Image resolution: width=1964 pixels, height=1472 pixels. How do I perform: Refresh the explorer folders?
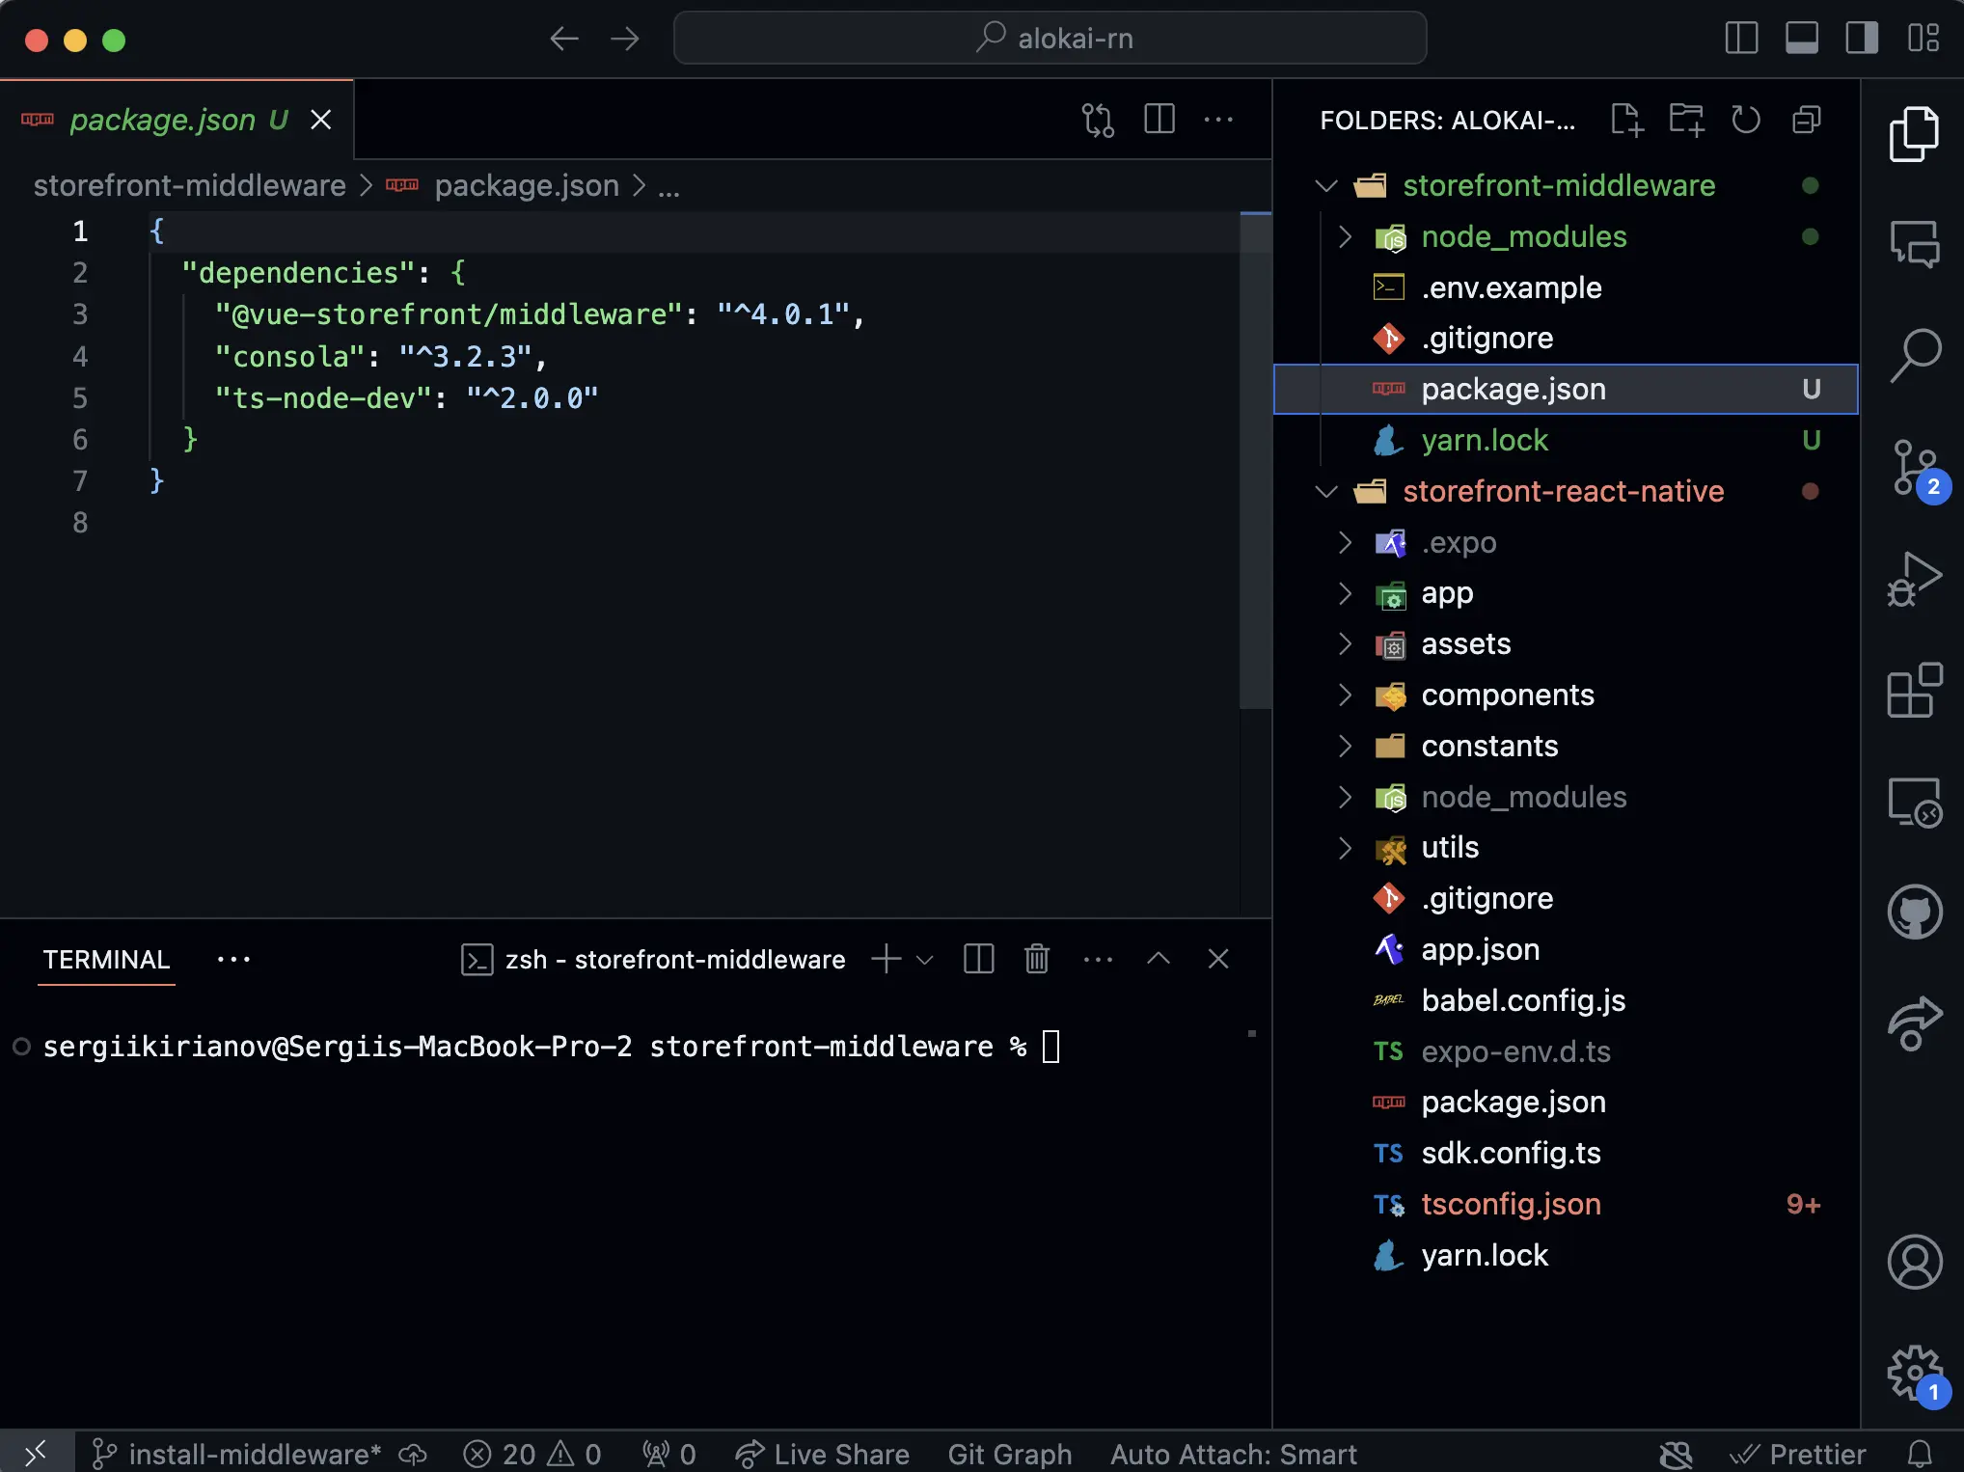[1746, 120]
